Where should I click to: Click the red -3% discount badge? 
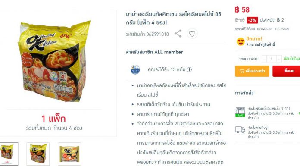pos(252,20)
